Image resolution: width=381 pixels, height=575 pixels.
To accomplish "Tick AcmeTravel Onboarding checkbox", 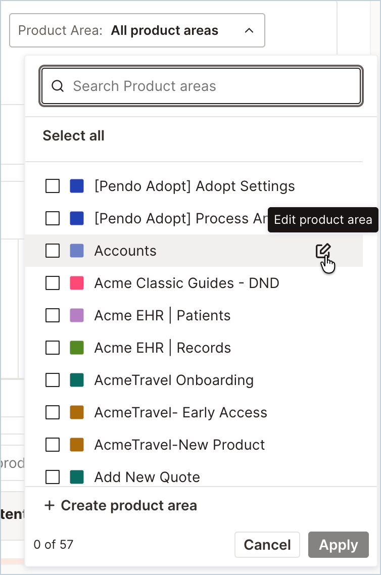I will [53, 380].
